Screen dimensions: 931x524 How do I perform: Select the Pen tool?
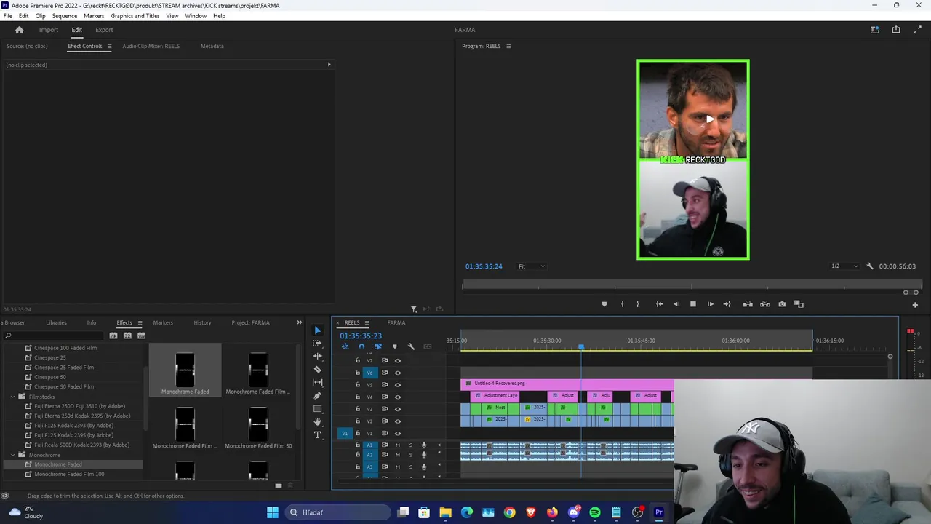317,395
